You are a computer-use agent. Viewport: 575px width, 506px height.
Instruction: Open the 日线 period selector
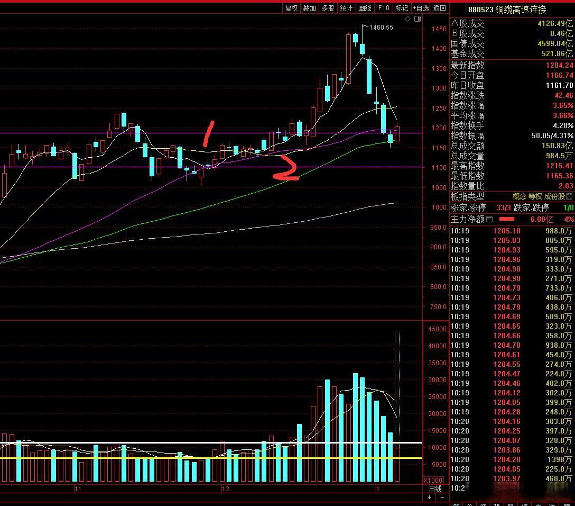(435, 489)
